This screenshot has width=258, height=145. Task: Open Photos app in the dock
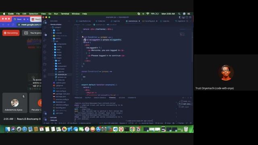point(64,129)
